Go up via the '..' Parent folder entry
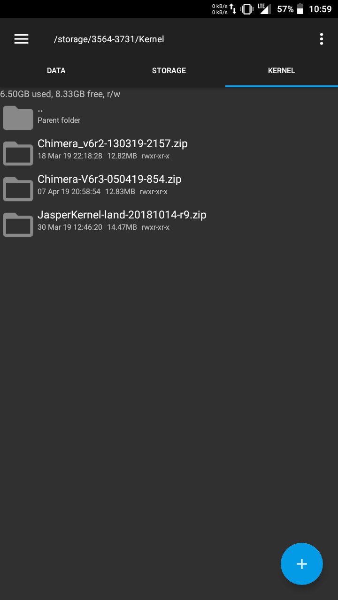This screenshot has width=338, height=600. [169, 114]
